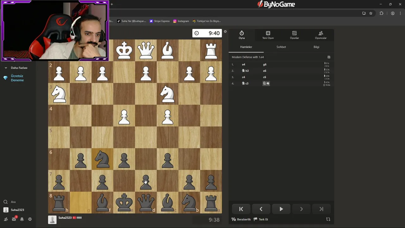Viewport: 405px width, 228px height.
Task: Play through moves with the play button
Action: tap(281, 209)
